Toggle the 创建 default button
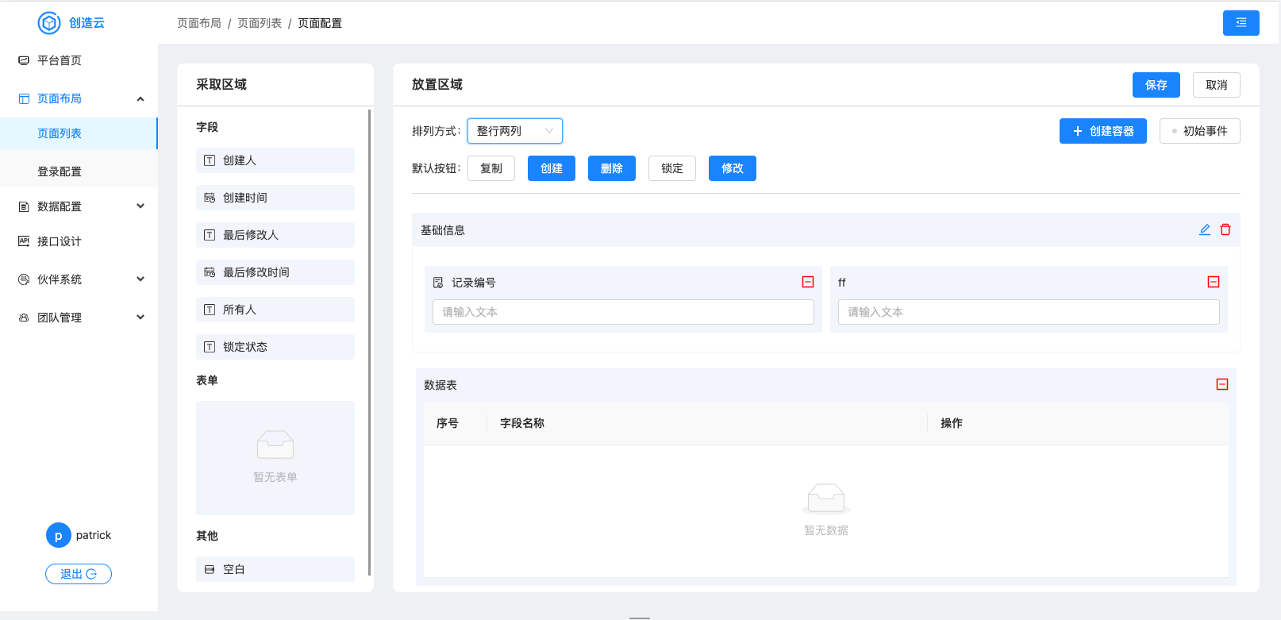This screenshot has height=620, width=1281. [x=552, y=168]
